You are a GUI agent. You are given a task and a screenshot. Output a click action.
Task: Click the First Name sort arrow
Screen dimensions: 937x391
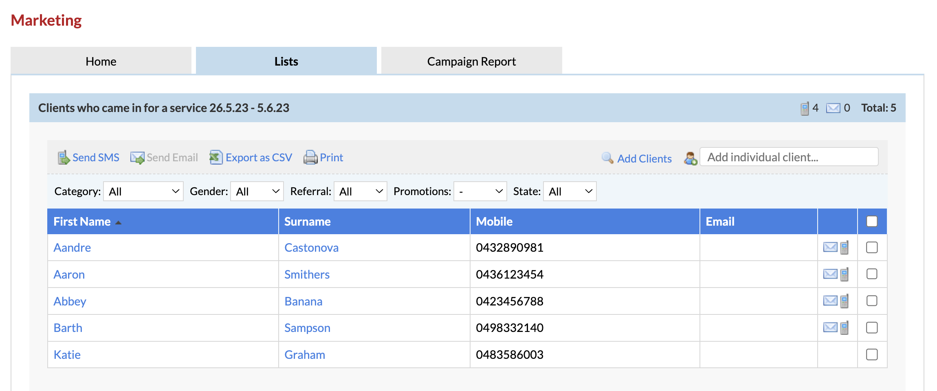point(119,222)
